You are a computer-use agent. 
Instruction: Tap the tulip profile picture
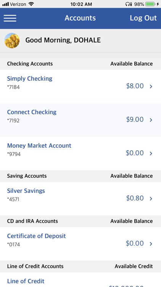[x=12, y=41]
